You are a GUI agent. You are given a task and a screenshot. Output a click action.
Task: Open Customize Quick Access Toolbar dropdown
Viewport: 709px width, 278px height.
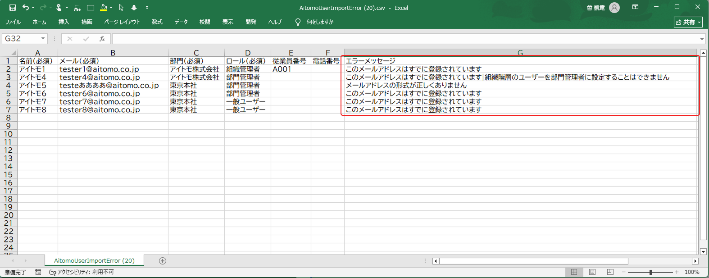(147, 8)
